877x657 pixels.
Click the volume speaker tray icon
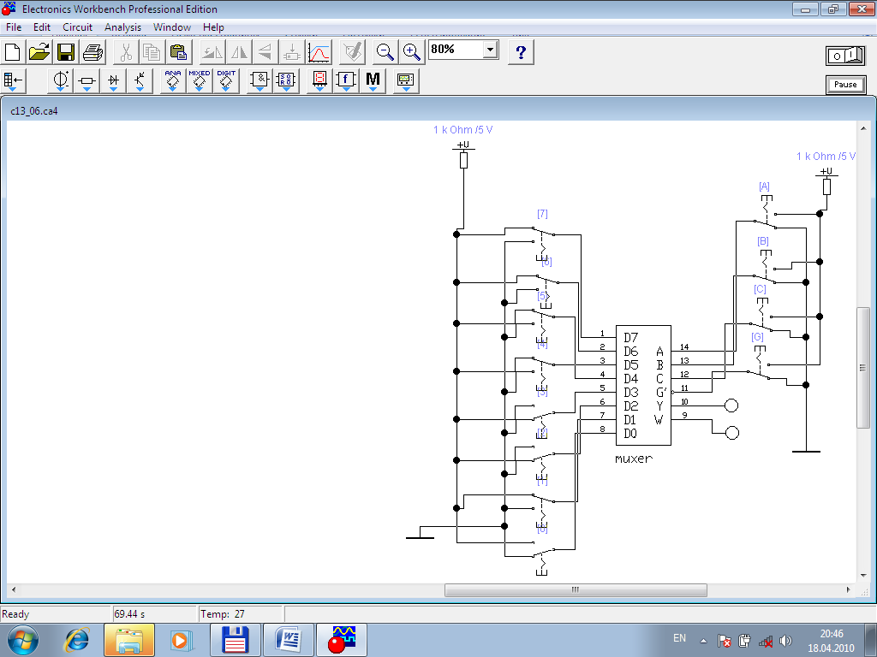point(786,641)
